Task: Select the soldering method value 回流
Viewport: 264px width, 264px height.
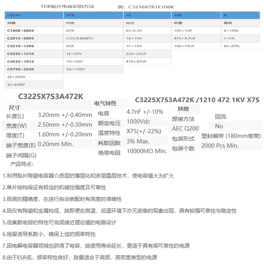Action: (x=221, y=117)
